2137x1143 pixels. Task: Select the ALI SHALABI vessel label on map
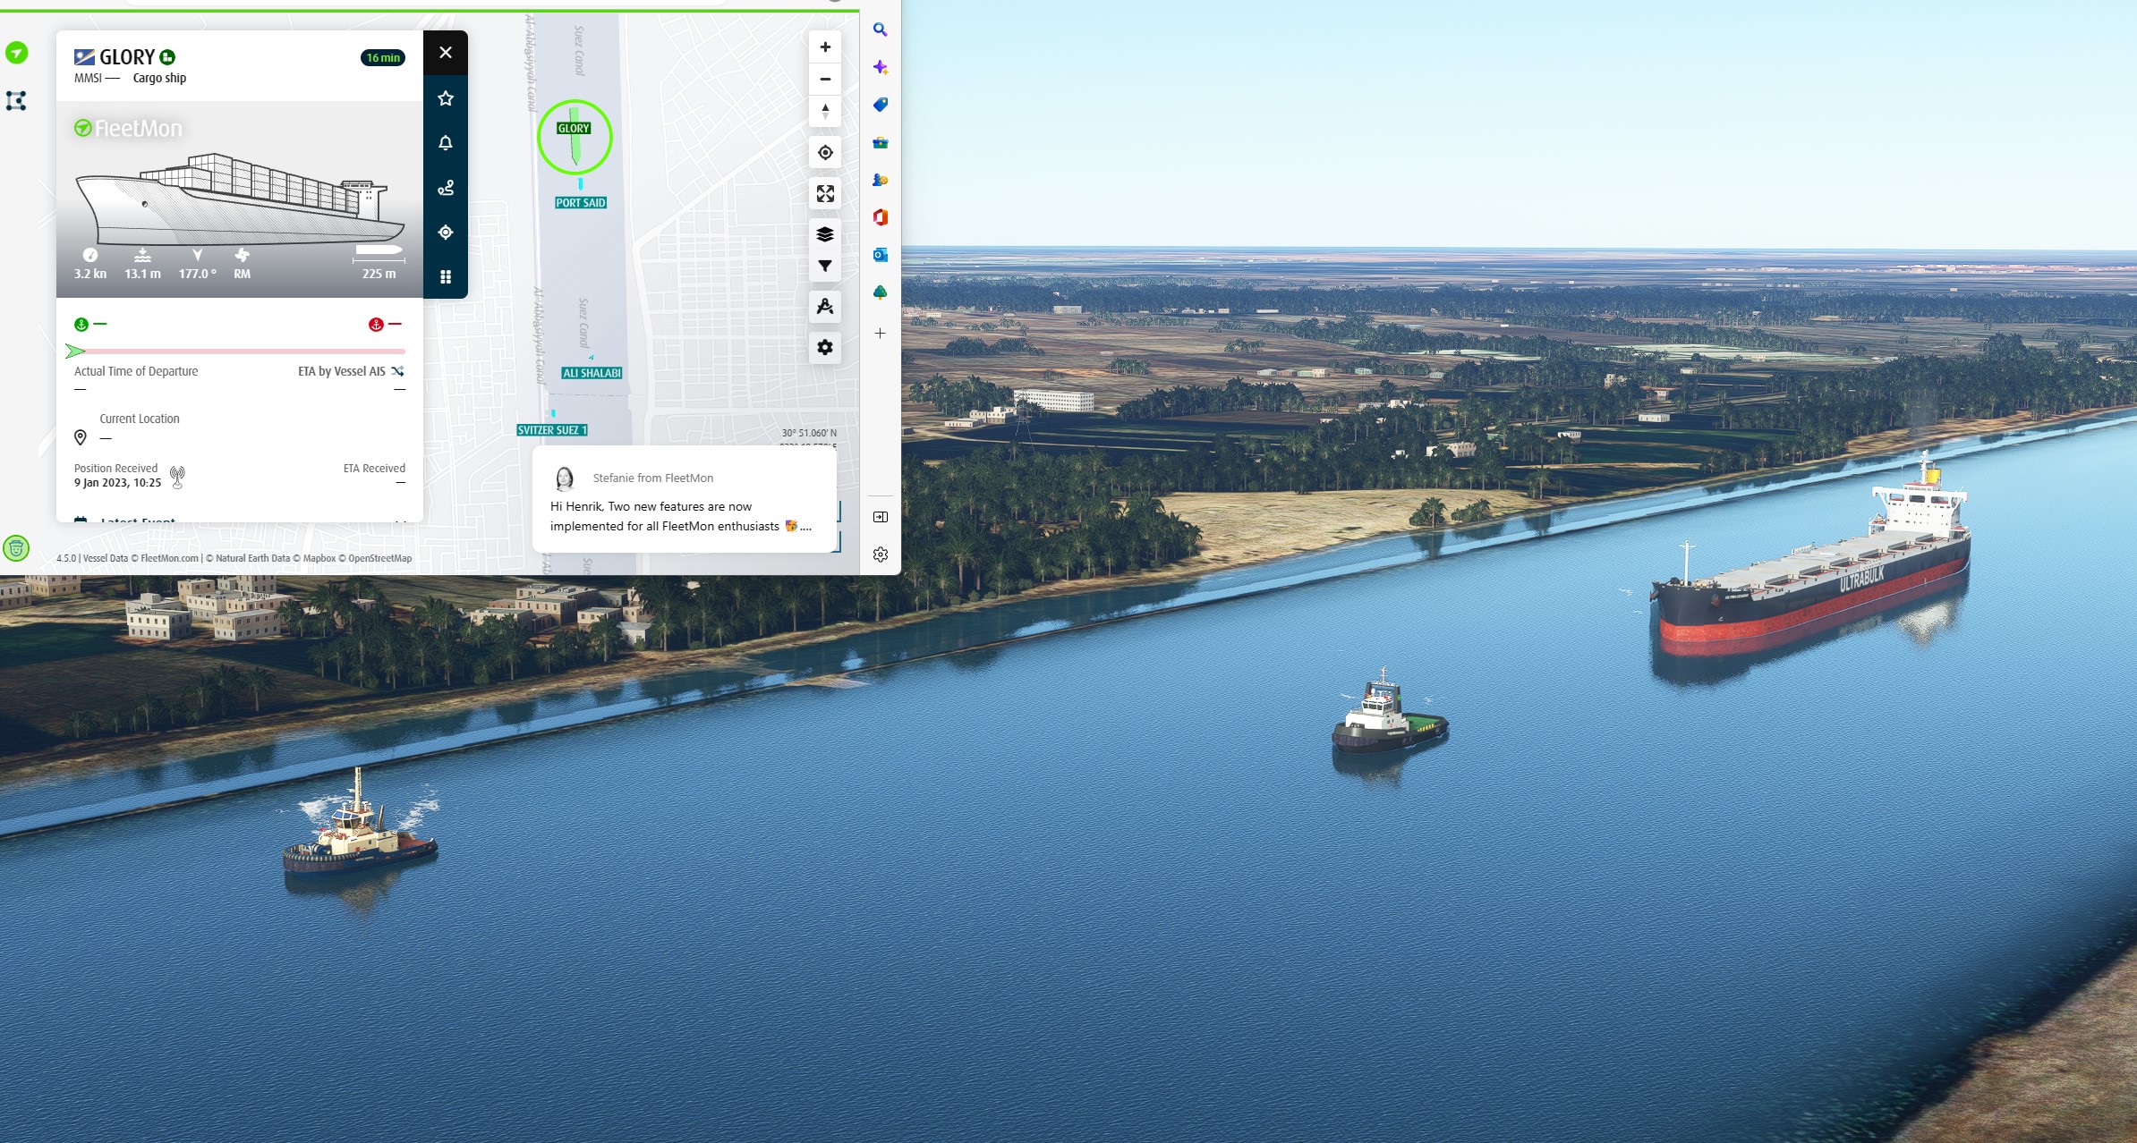592,373
